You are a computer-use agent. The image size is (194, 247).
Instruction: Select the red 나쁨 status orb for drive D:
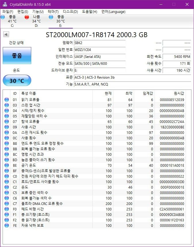tap(27, 17)
